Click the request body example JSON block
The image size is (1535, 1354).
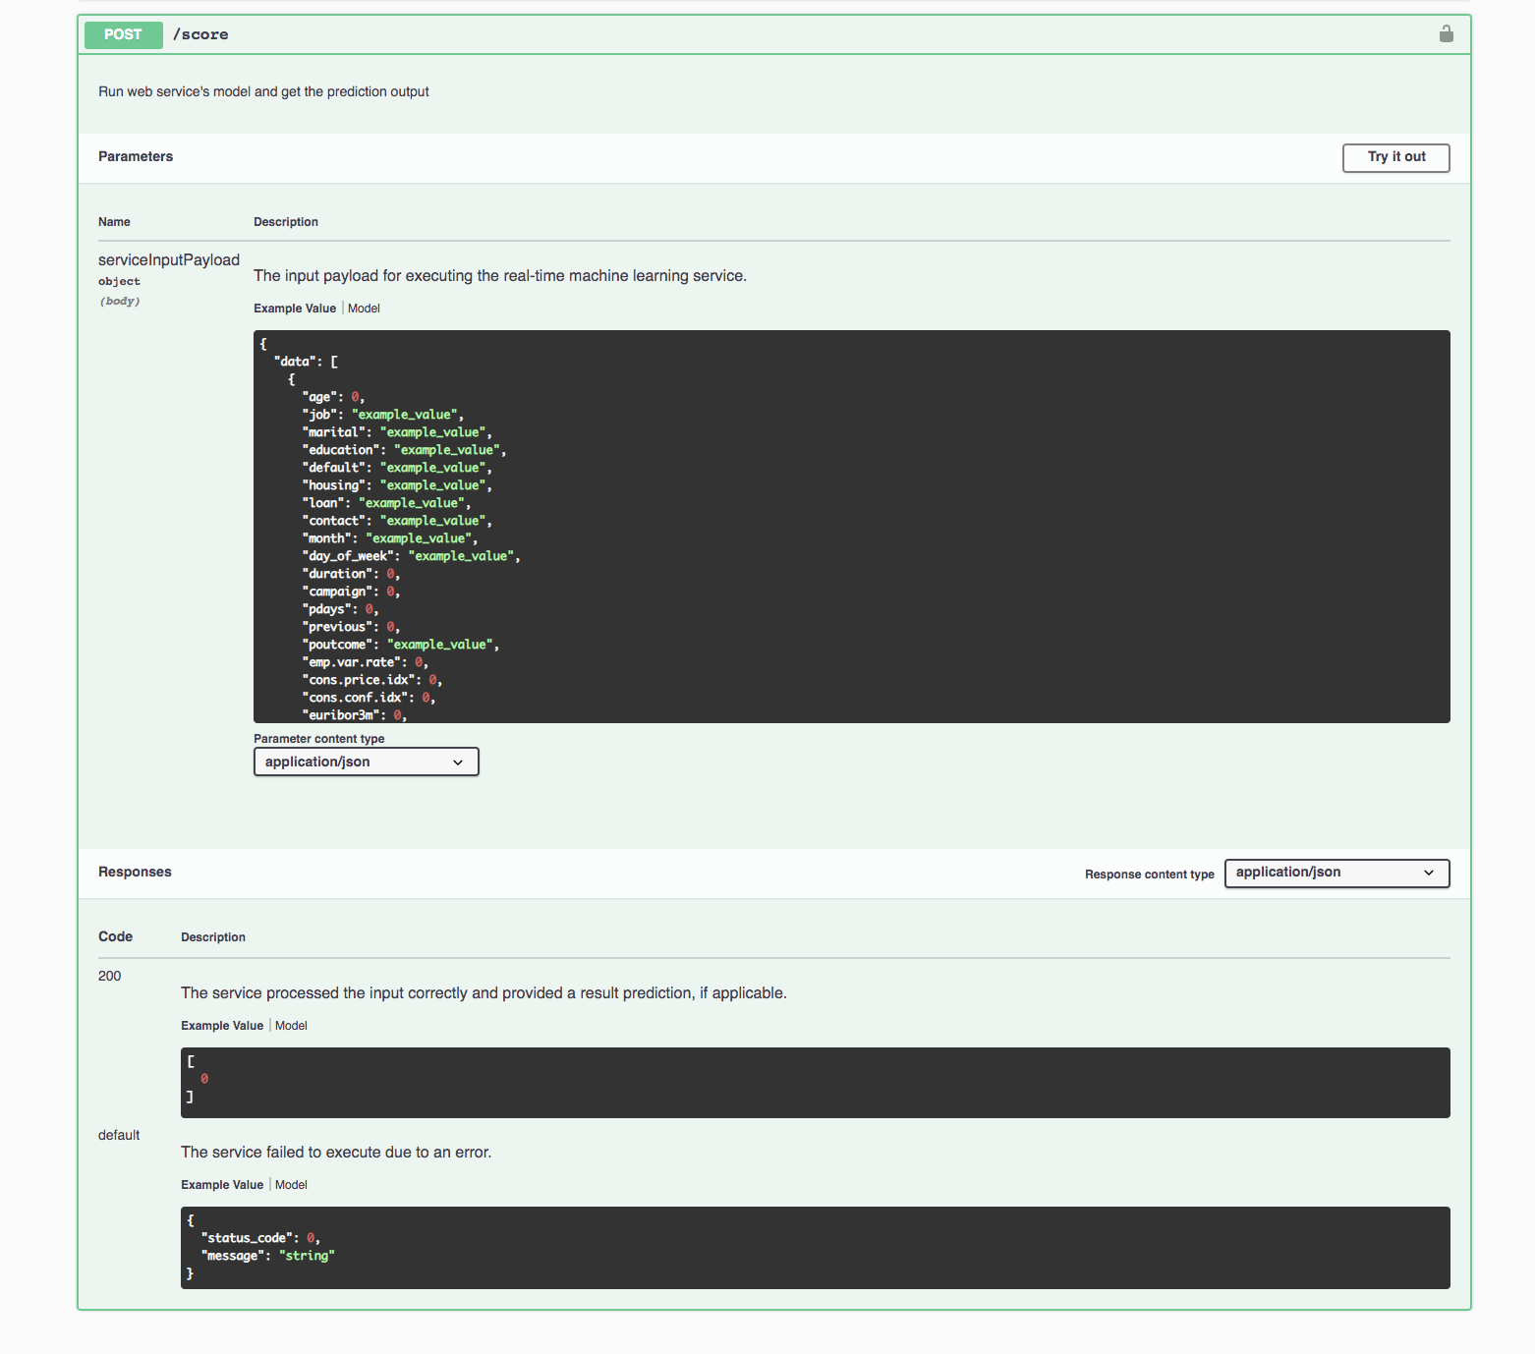click(851, 527)
